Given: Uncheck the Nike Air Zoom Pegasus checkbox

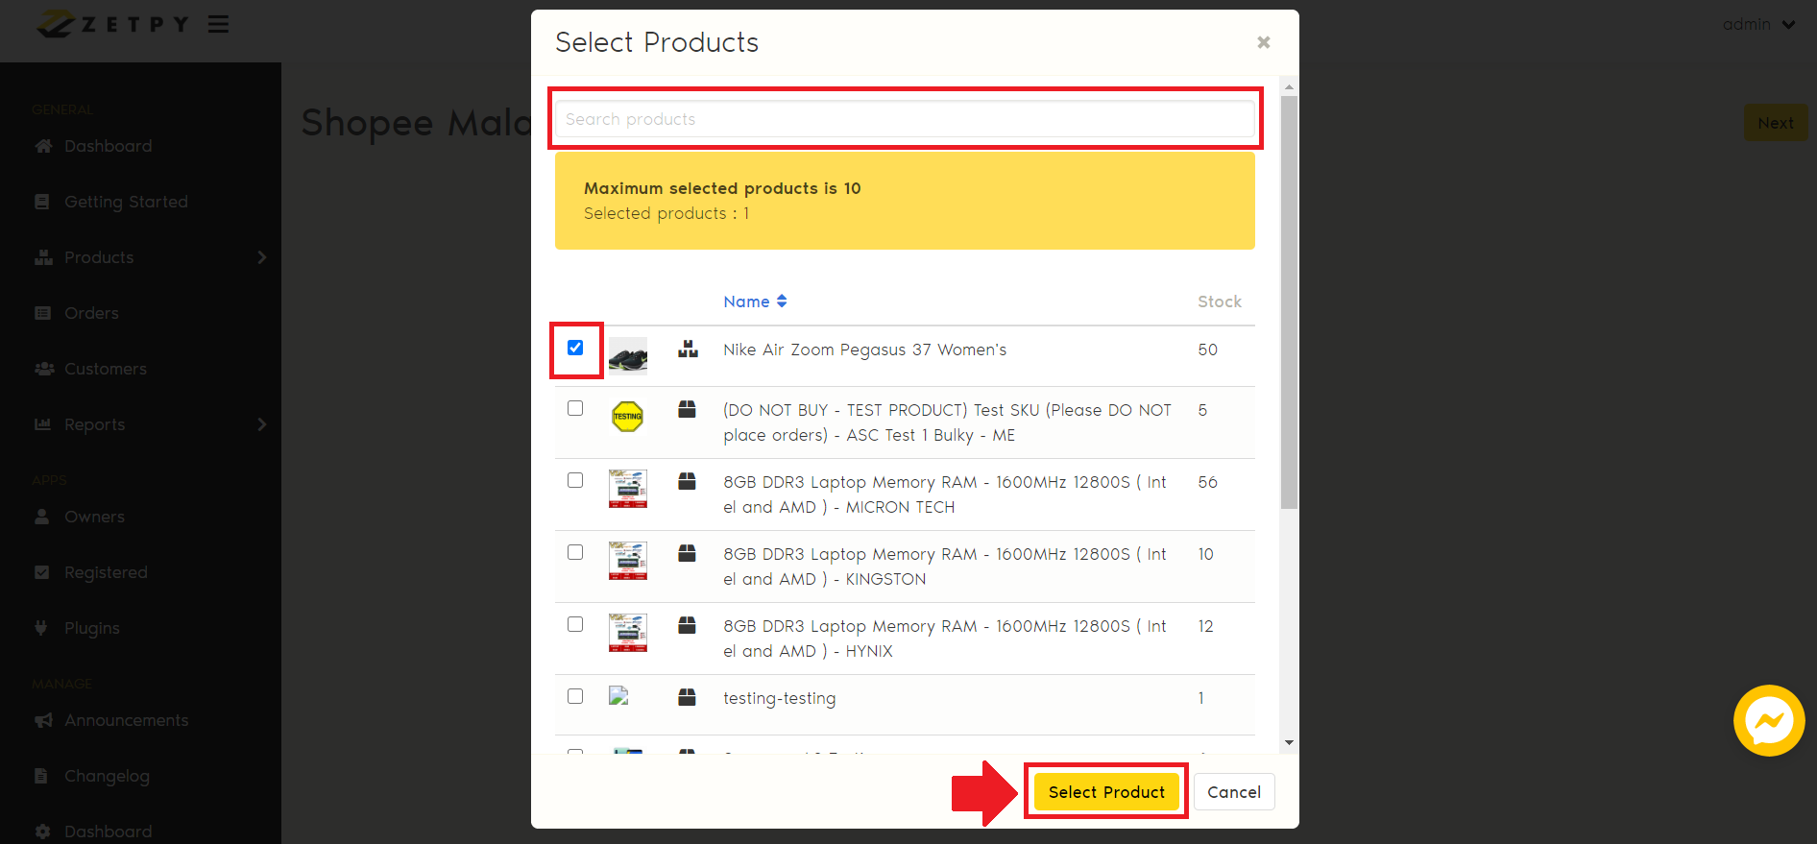Looking at the screenshot, I should point(575,348).
